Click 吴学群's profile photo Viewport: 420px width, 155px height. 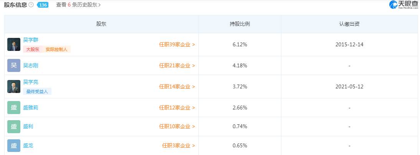(x=14, y=44)
